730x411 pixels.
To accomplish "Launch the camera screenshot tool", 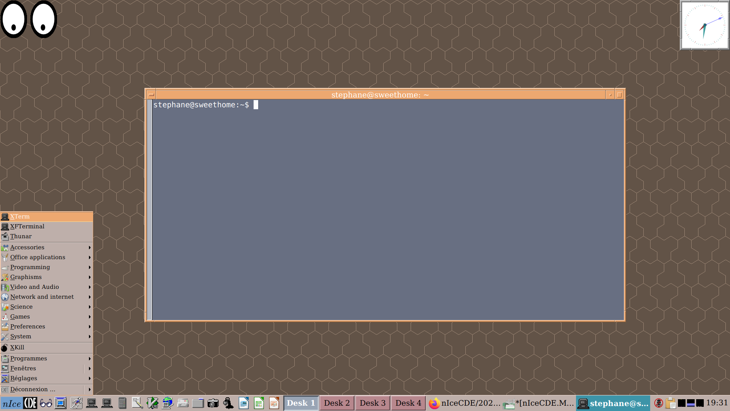I will 213,403.
